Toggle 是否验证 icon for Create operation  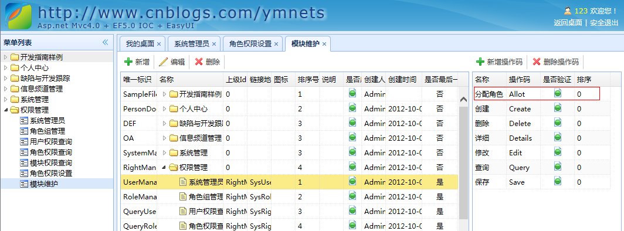click(558, 108)
